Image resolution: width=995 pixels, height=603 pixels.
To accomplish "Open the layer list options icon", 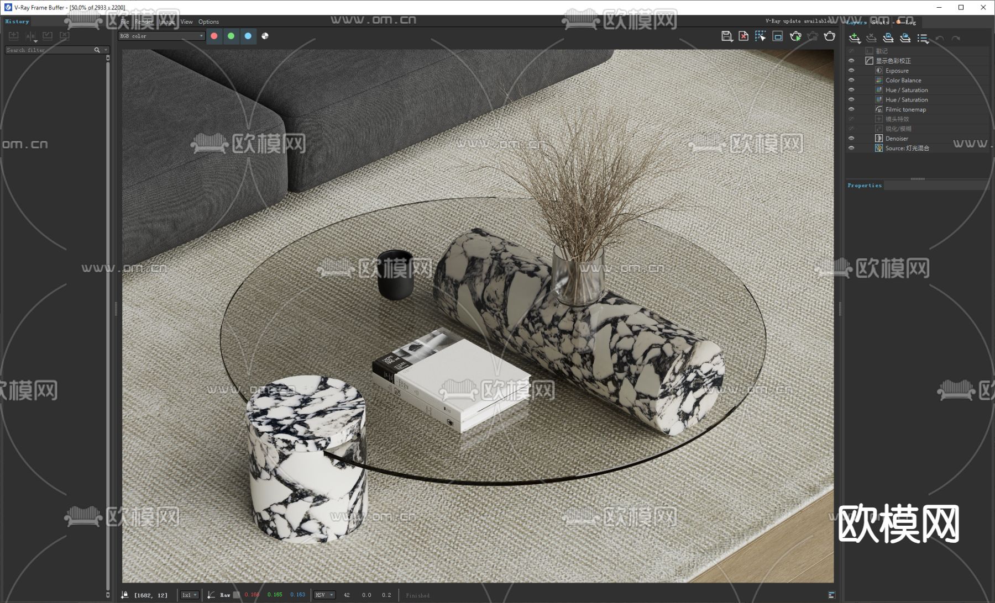I will 923,38.
